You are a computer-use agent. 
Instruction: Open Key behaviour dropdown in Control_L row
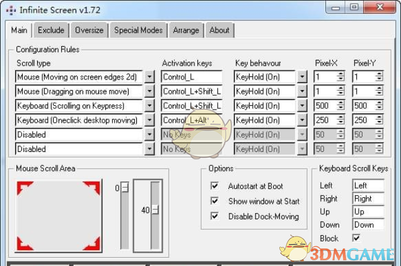[302, 77]
